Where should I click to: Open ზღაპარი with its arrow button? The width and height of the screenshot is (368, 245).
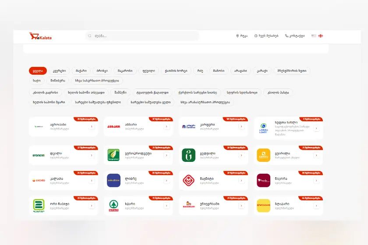[x=316, y=206]
